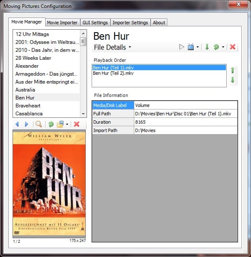This screenshot has height=257, width=251.
Task: Show previous cover with left blue arrow
Action: pyautogui.click(x=17, y=124)
